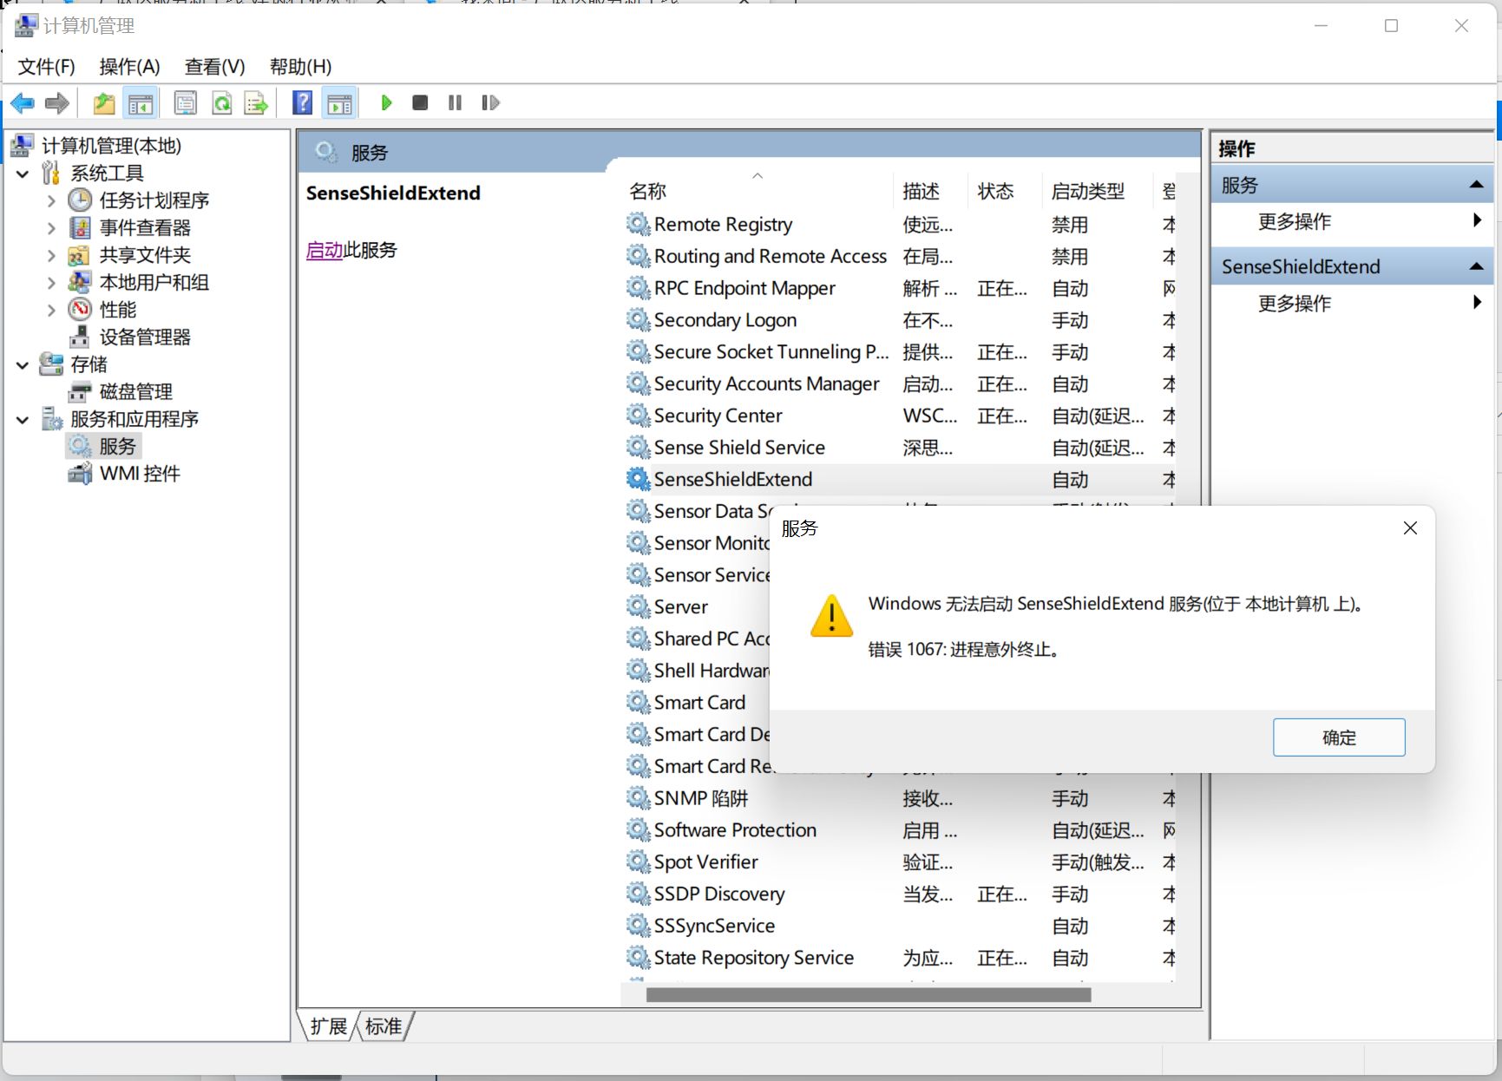Open the 操作(A) menu
The width and height of the screenshot is (1502, 1081).
(130, 67)
